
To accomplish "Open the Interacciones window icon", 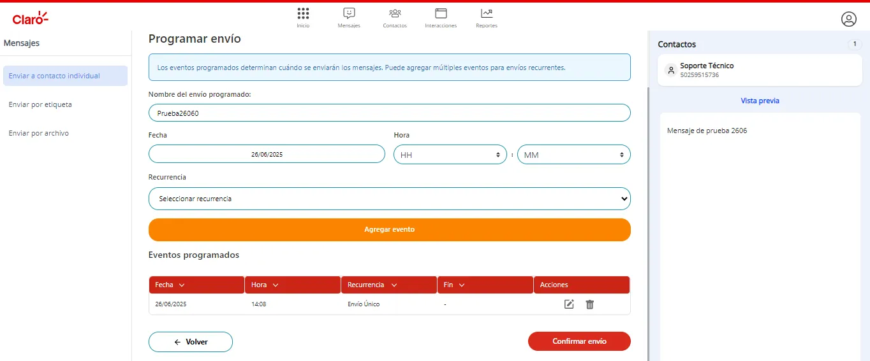I will [441, 13].
